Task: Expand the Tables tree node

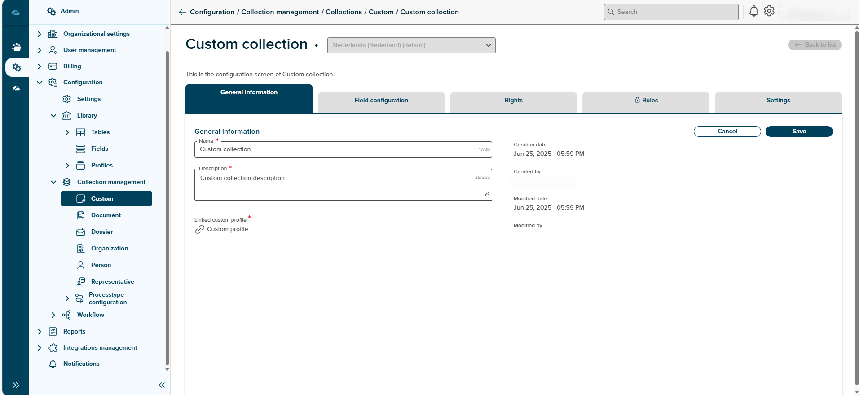Action: [x=67, y=132]
